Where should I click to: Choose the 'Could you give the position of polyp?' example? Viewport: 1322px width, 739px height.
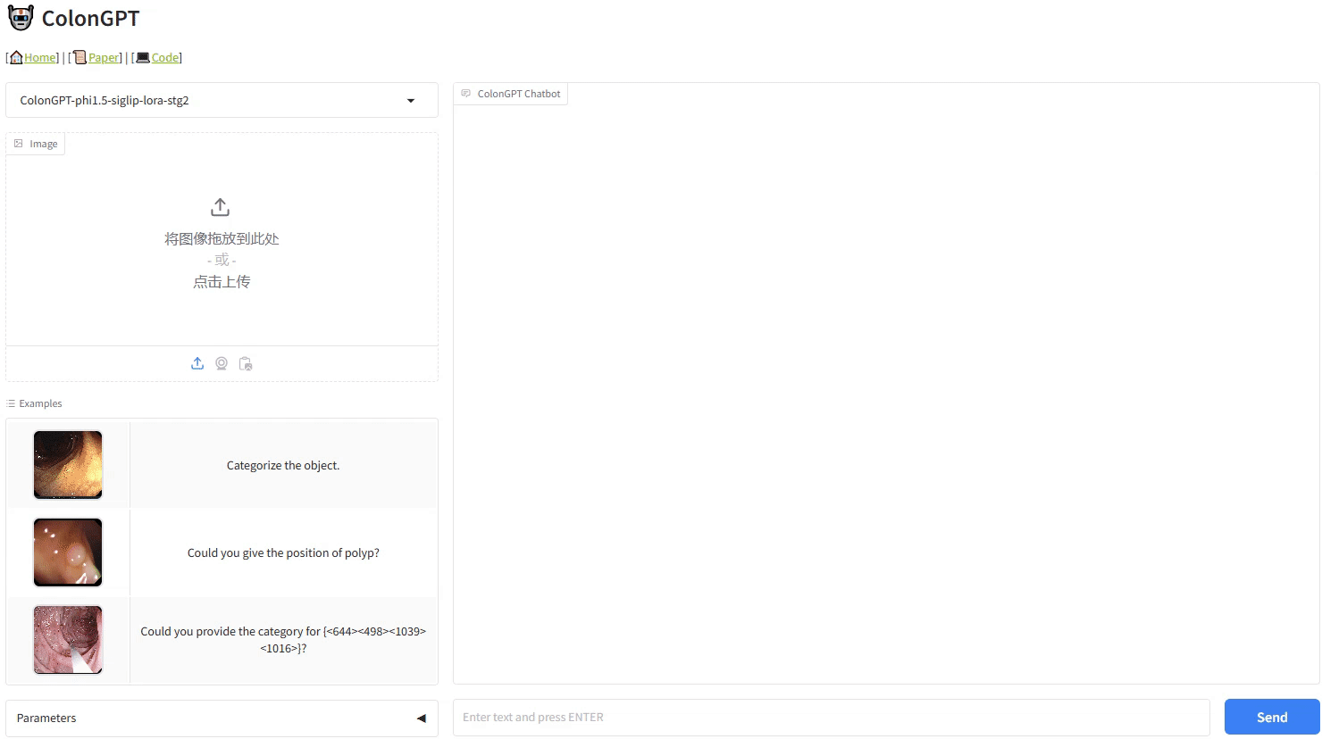pos(283,553)
